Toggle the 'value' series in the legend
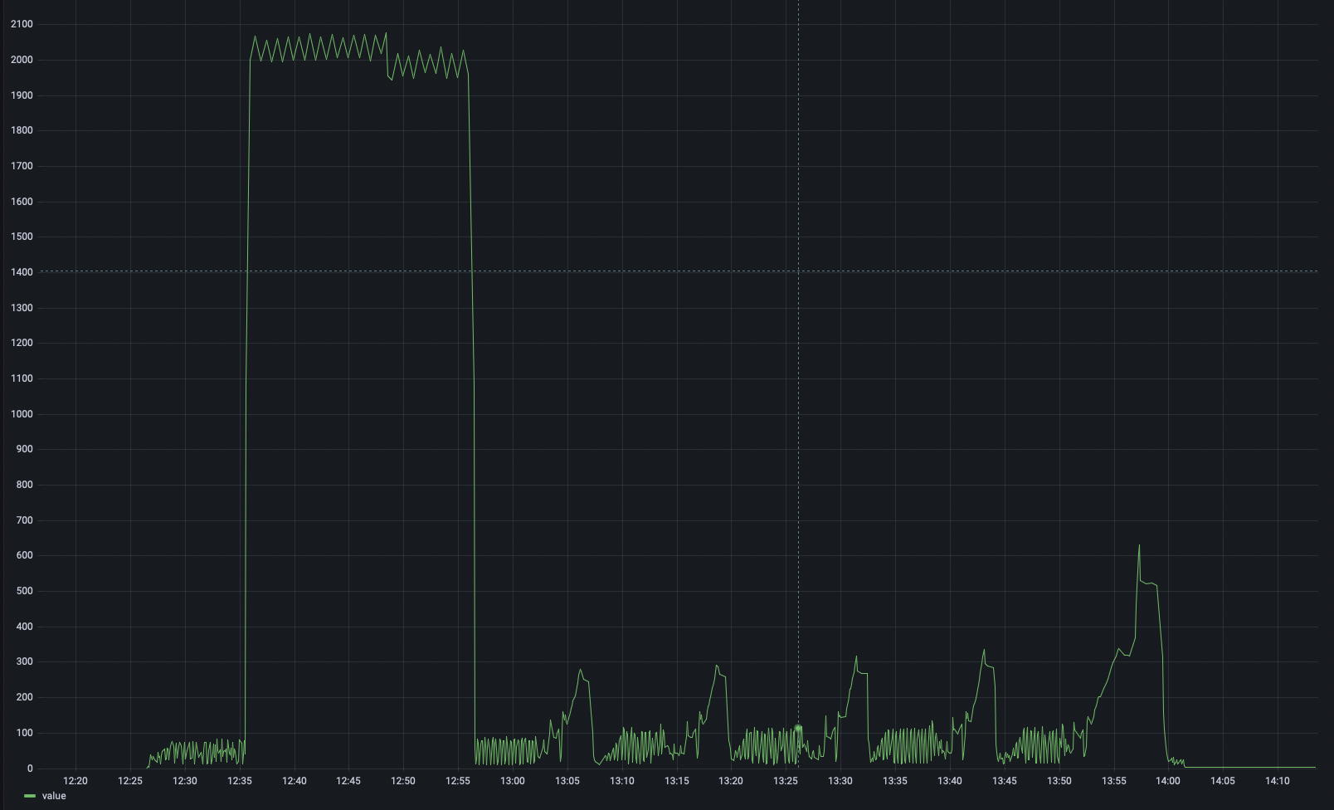The image size is (1334, 810). coord(54,796)
